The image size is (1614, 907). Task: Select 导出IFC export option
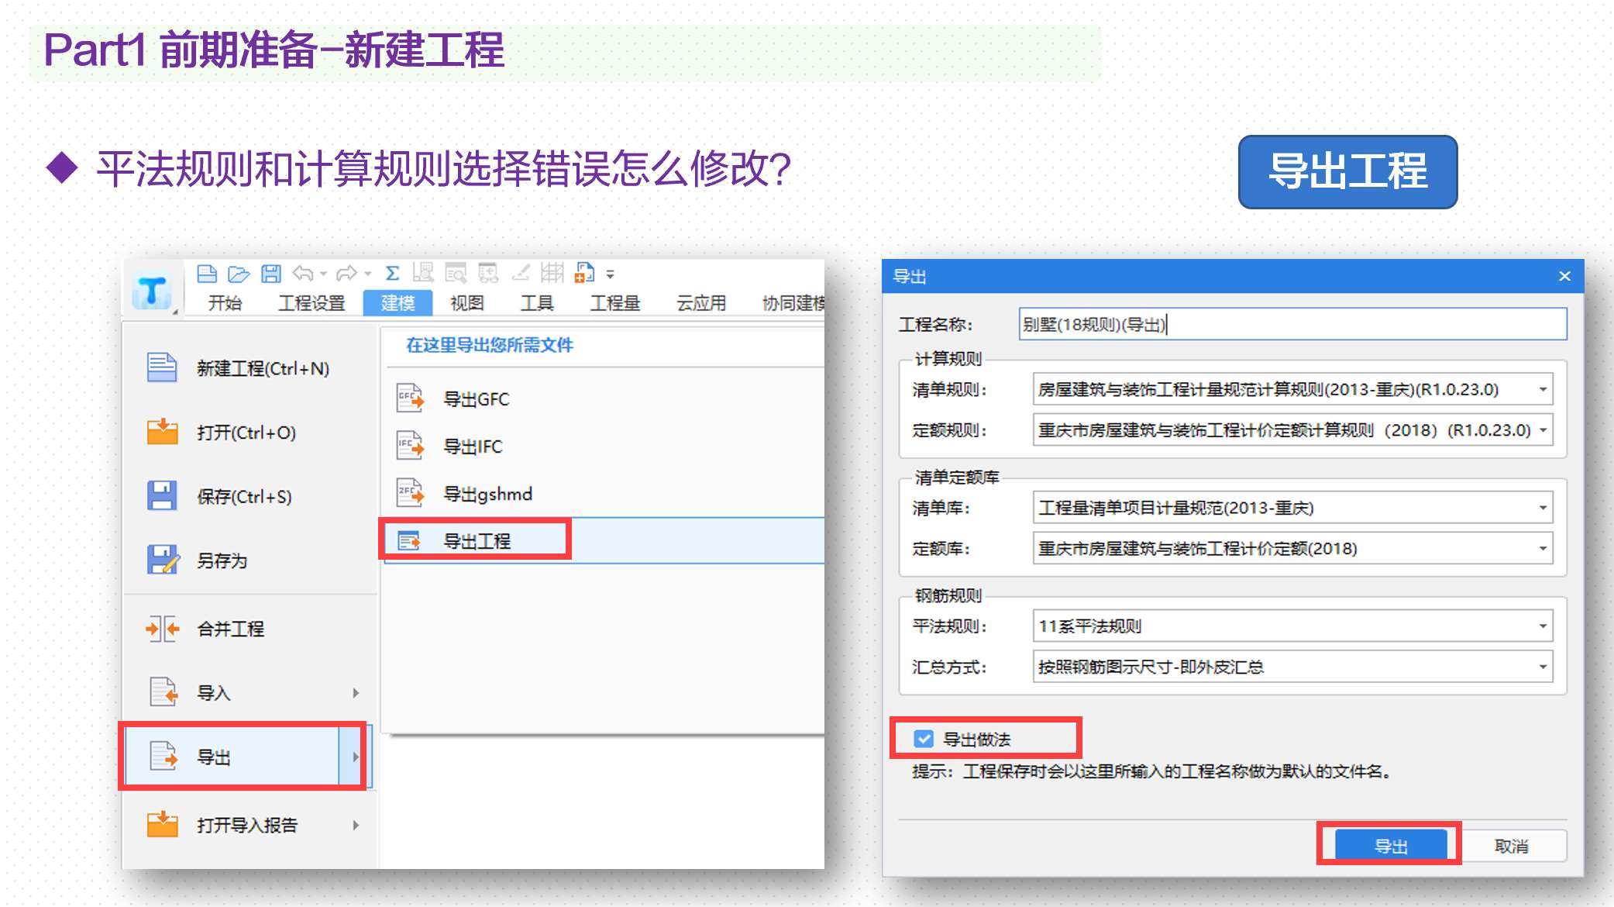click(x=472, y=447)
